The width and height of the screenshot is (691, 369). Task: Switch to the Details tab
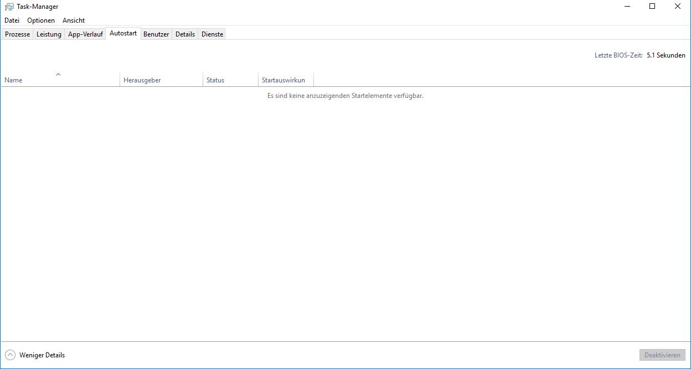tap(185, 34)
